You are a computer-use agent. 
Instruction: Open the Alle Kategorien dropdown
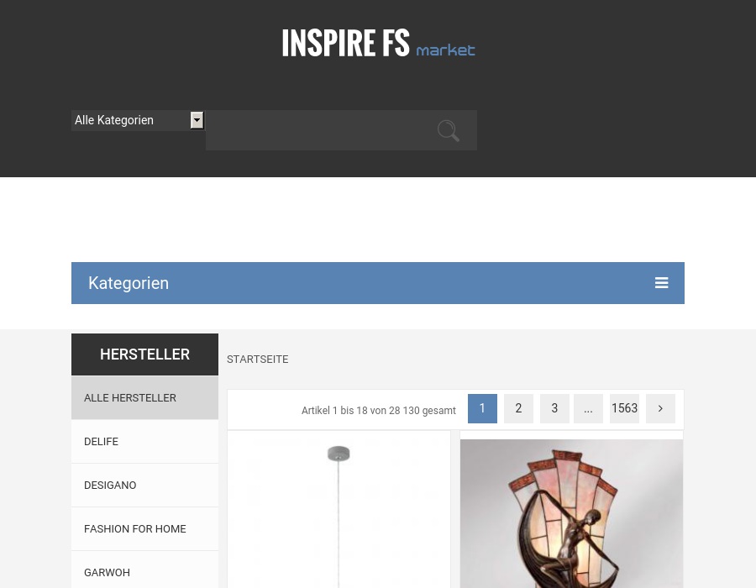click(138, 120)
